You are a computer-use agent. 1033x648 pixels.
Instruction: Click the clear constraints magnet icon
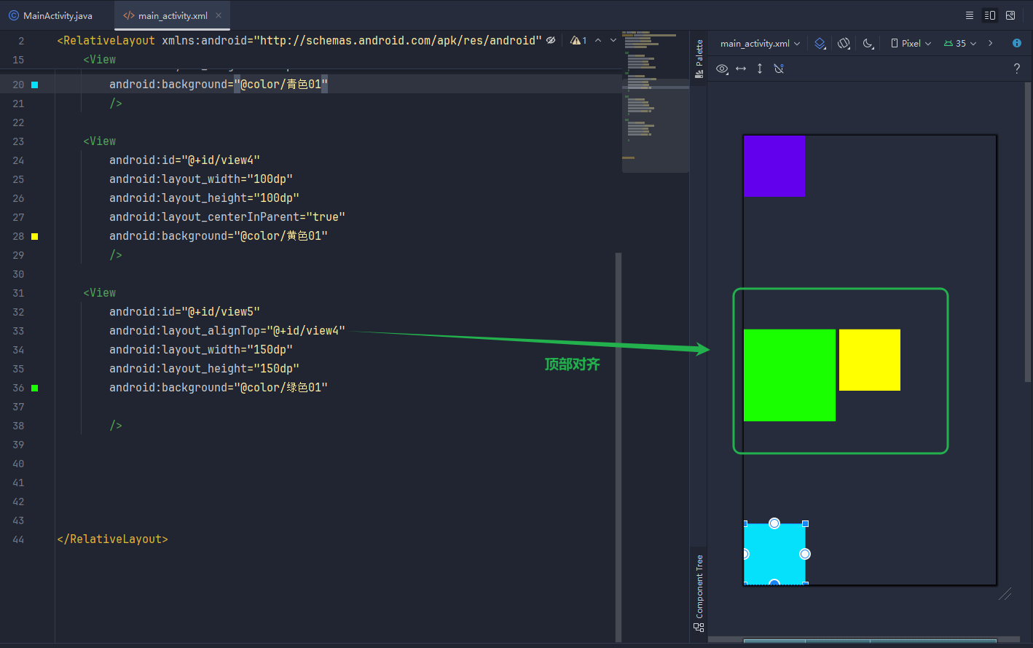coord(779,69)
